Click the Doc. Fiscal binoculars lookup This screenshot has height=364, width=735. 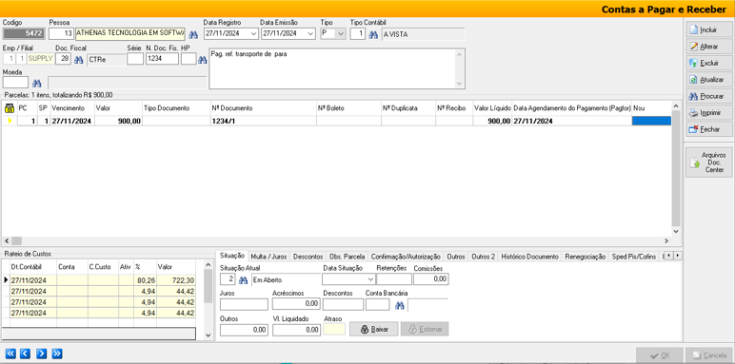coord(79,60)
